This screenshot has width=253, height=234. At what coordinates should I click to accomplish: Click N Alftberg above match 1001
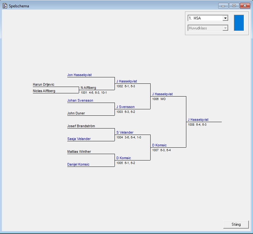[88, 88]
